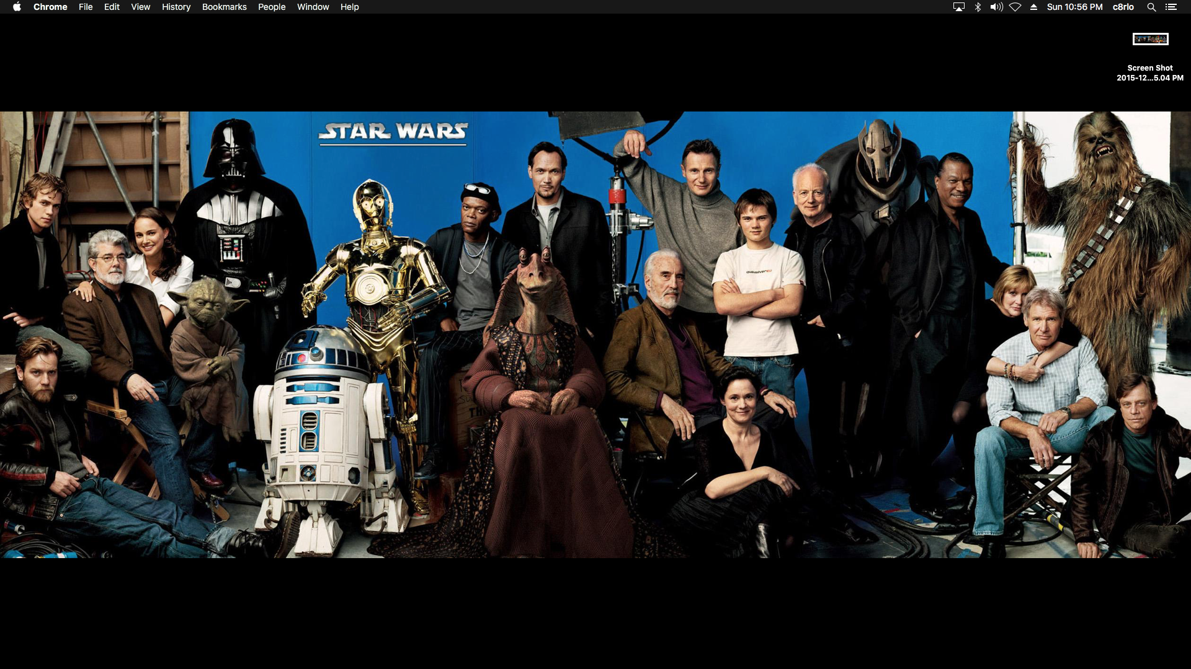Screen dimensions: 1191x669
Task: Open the File menu
Action: point(86,7)
